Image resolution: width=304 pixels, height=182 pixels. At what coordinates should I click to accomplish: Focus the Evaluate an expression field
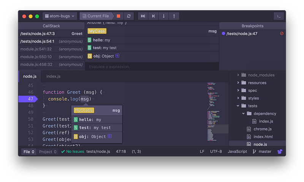tap(152, 67)
